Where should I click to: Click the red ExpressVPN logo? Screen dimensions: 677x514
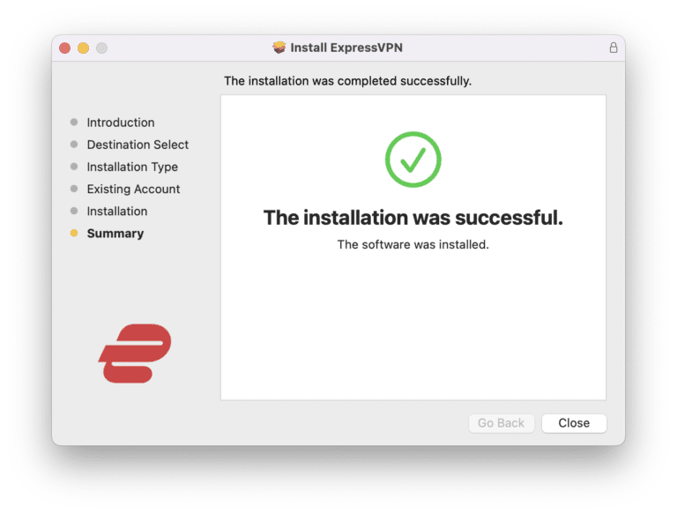pyautogui.click(x=135, y=354)
